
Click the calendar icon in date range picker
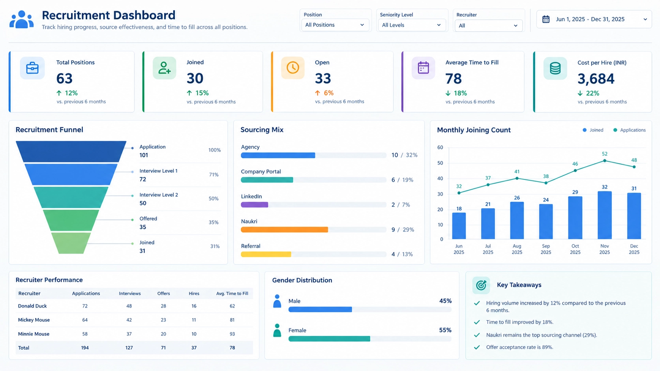point(546,19)
